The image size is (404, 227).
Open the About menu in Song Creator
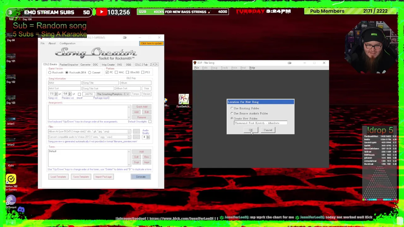point(52,44)
